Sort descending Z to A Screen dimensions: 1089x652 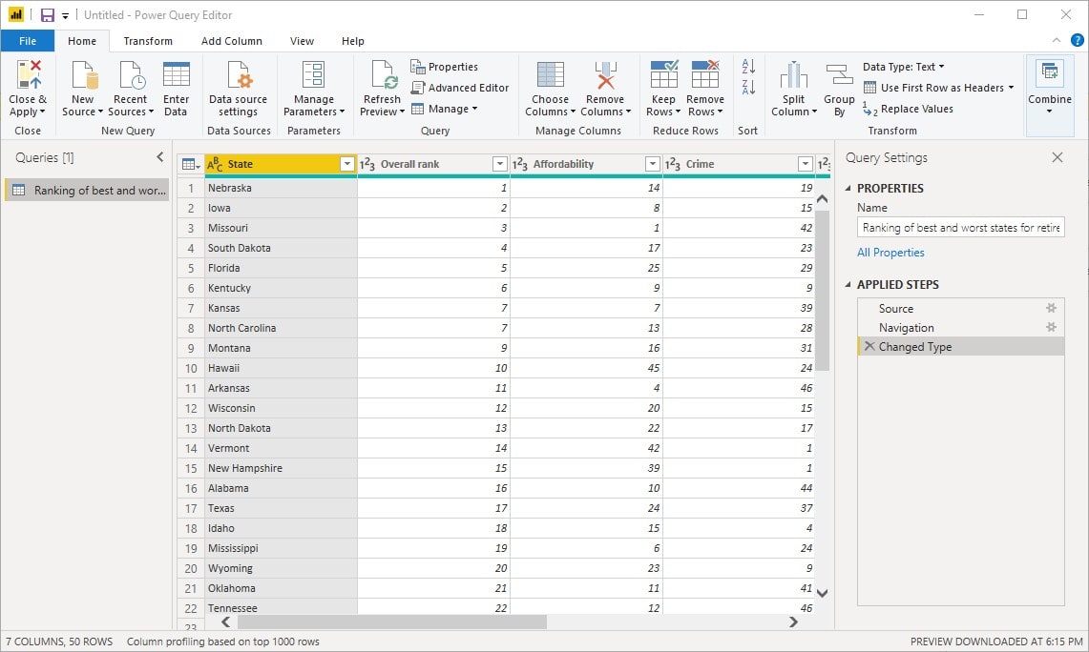tap(748, 87)
